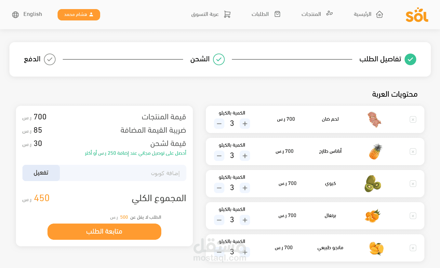Screen dimensions: 440x268
Task: Click the مانجو طبيعي product name
Action: (x=330, y=248)
